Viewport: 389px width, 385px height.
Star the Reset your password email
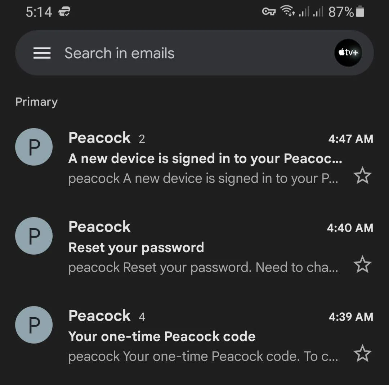[x=362, y=264]
